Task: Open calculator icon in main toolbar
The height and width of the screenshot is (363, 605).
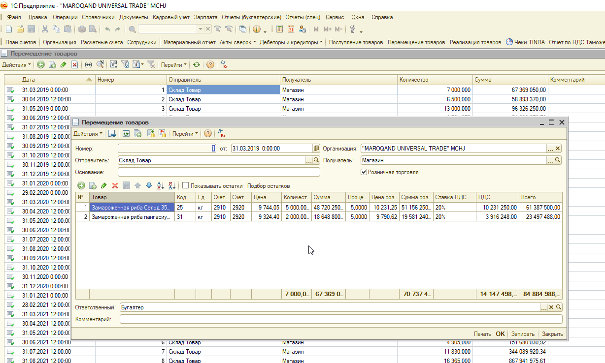Action: [x=279, y=29]
